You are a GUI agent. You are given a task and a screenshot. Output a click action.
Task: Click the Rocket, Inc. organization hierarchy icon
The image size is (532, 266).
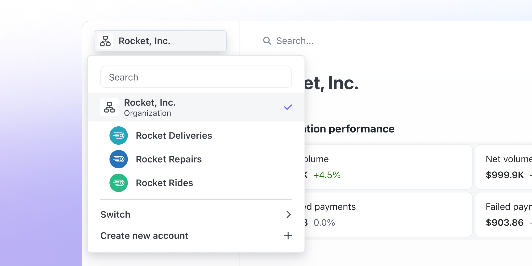[x=105, y=41]
